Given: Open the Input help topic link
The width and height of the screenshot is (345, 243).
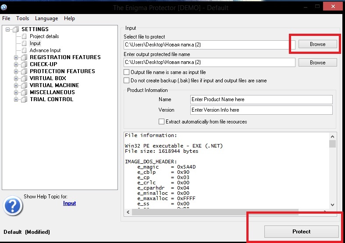Looking at the screenshot, I should pyautogui.click(x=70, y=203).
